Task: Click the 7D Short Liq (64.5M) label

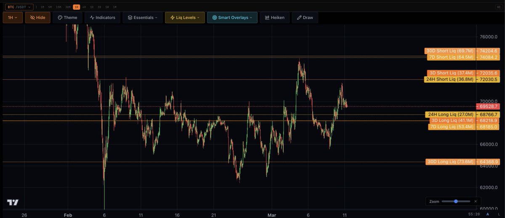Action: click(451, 57)
